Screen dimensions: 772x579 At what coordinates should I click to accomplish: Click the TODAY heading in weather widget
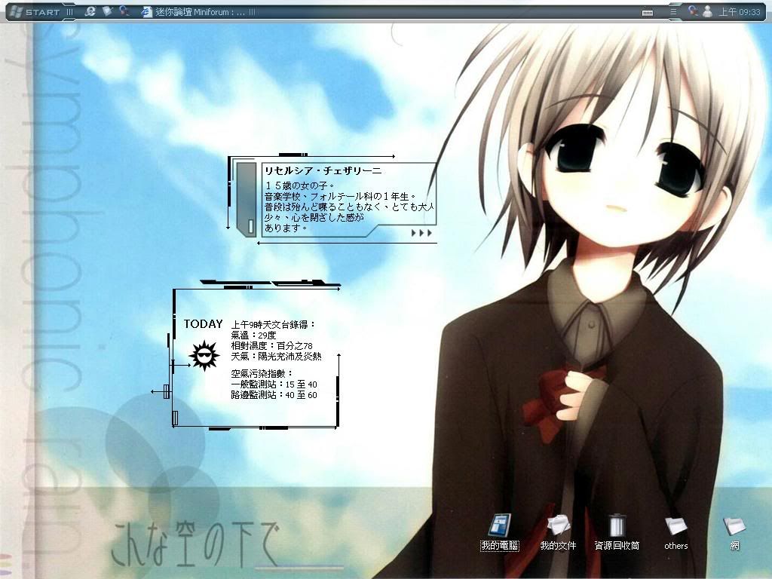(203, 324)
